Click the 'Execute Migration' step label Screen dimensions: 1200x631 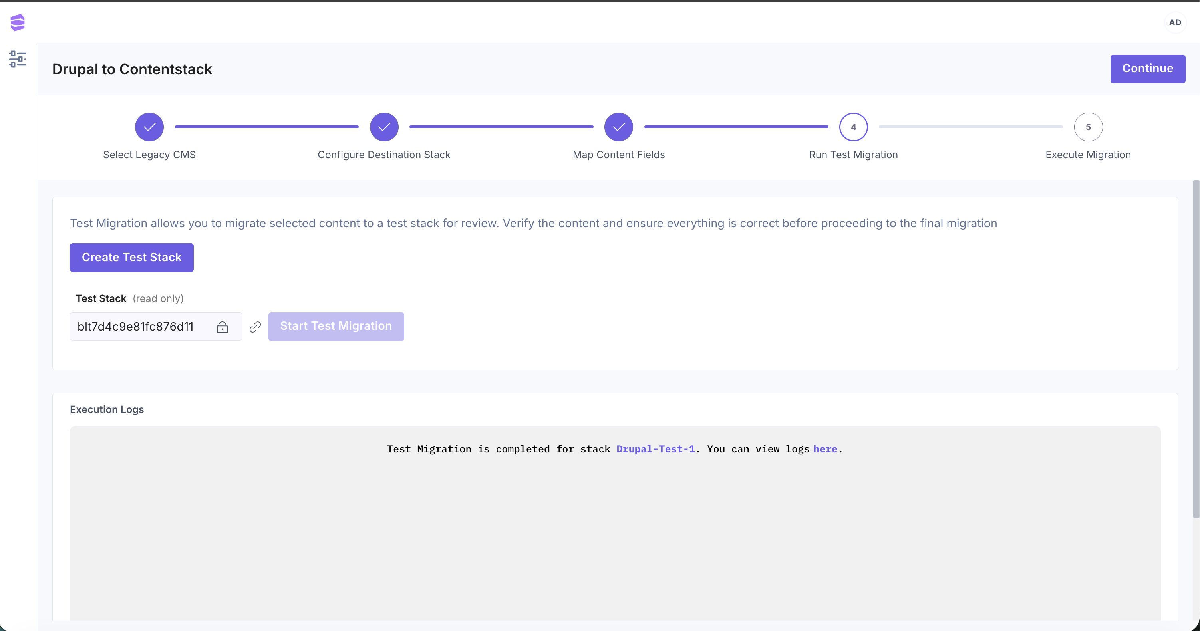coord(1088,155)
